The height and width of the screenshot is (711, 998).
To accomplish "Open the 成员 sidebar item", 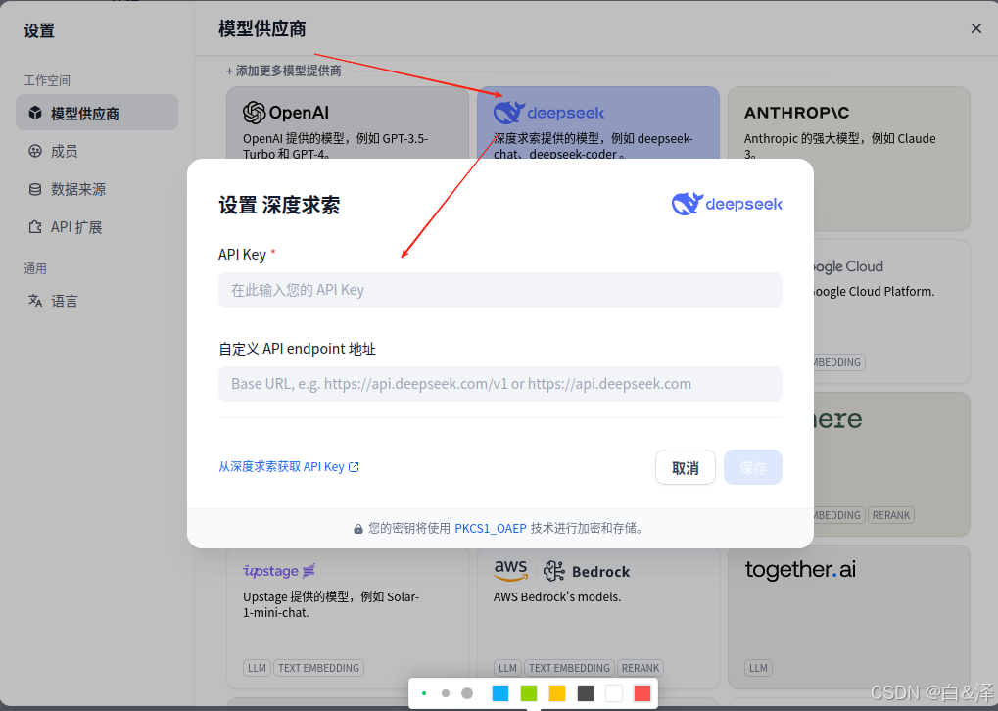I will [97, 151].
